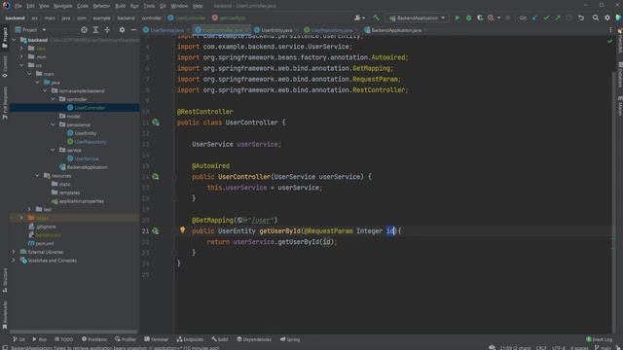Screen dimensions: 623x350
Task: Run with Coverage icon in toolbar
Action: [480, 17]
